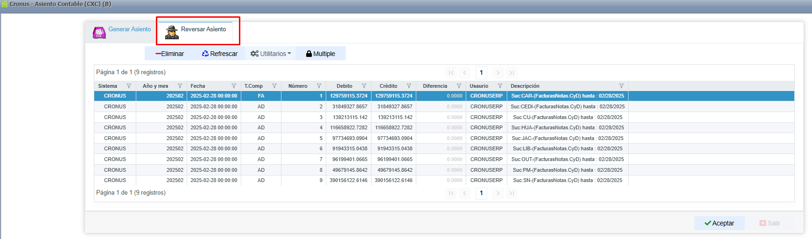Viewport: 812px width, 239px height.
Task: Open the Crédito column filter icon
Action: click(409, 86)
